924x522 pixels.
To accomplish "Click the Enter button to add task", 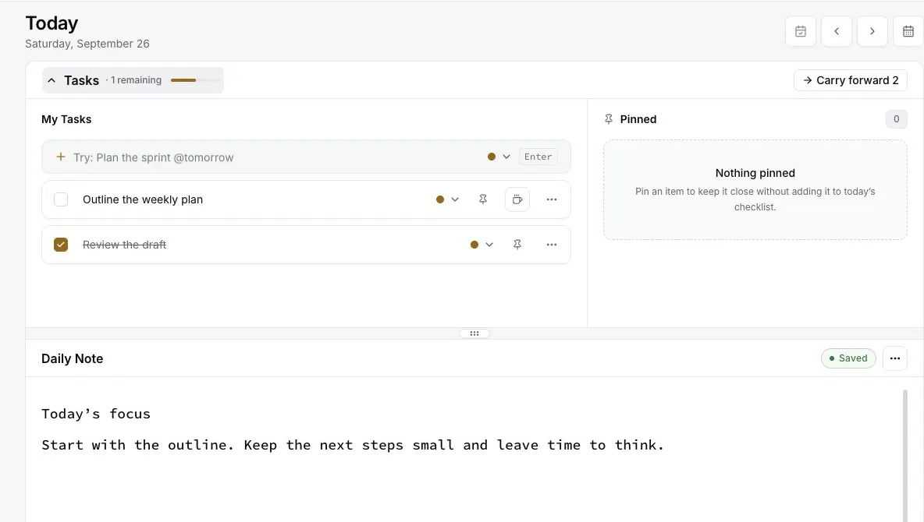I will click(x=538, y=157).
